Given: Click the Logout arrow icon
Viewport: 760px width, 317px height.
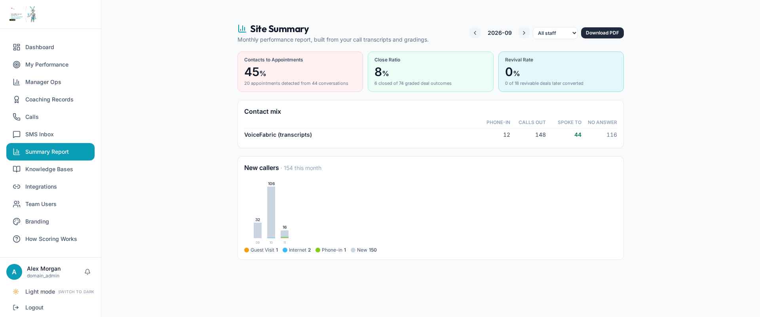Looking at the screenshot, I should click(16, 307).
